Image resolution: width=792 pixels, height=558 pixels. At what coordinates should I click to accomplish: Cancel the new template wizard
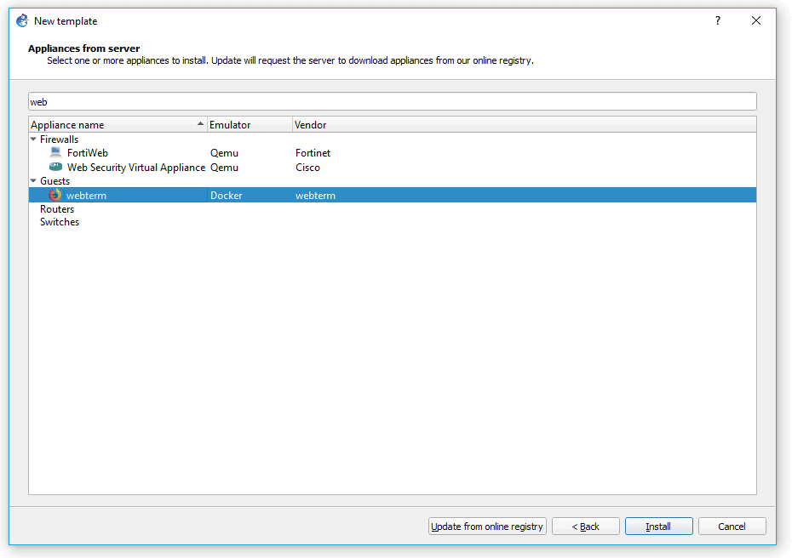click(x=732, y=527)
